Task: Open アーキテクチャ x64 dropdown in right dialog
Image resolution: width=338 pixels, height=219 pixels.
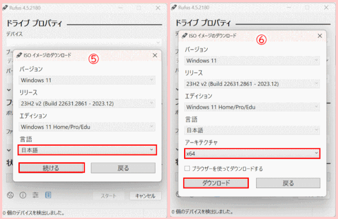Action: (x=252, y=153)
